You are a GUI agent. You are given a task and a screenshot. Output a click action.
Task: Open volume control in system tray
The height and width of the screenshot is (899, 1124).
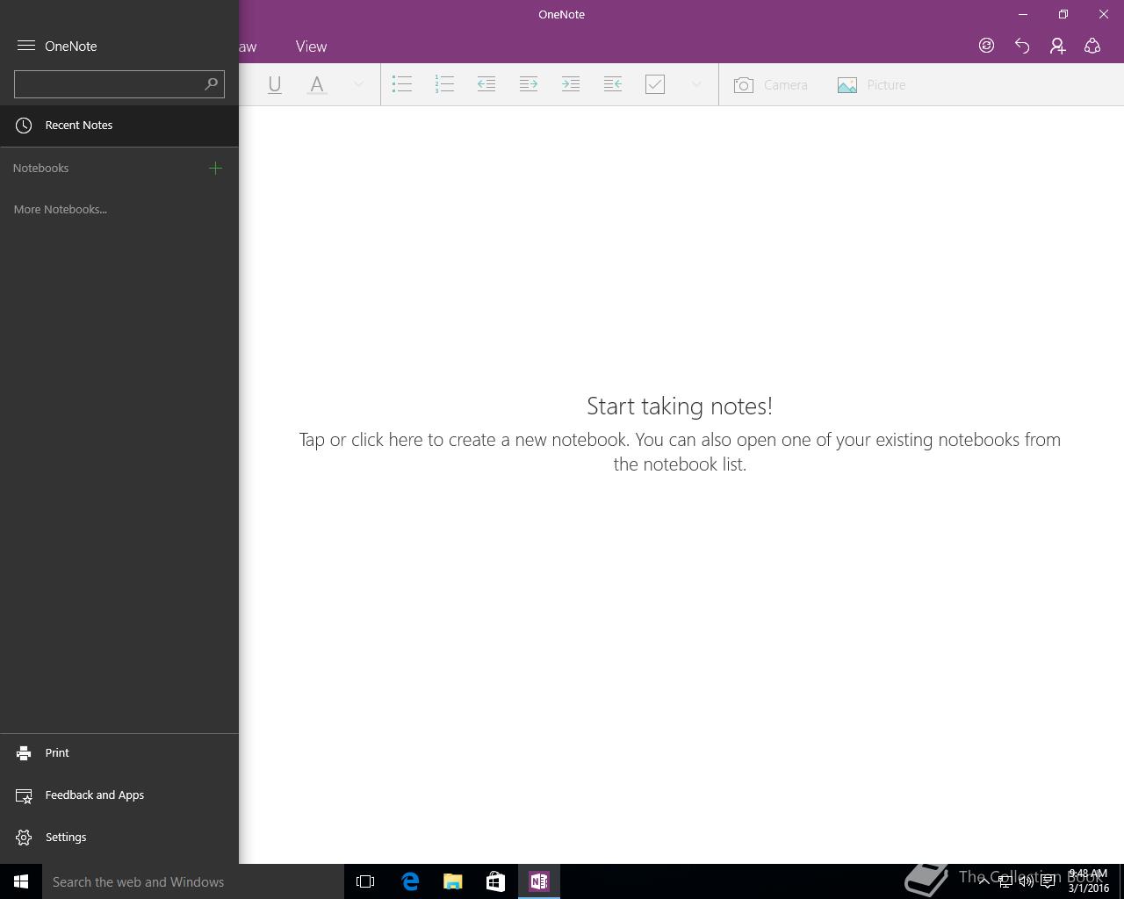[1026, 881]
